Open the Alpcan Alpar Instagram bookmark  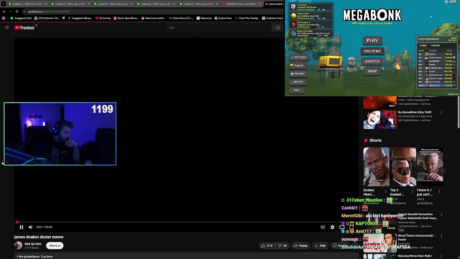(126, 18)
